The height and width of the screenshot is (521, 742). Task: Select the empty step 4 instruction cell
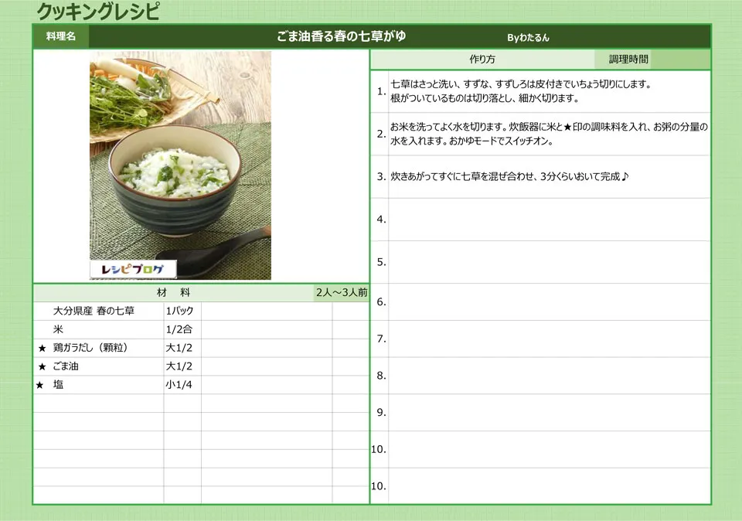(549, 220)
